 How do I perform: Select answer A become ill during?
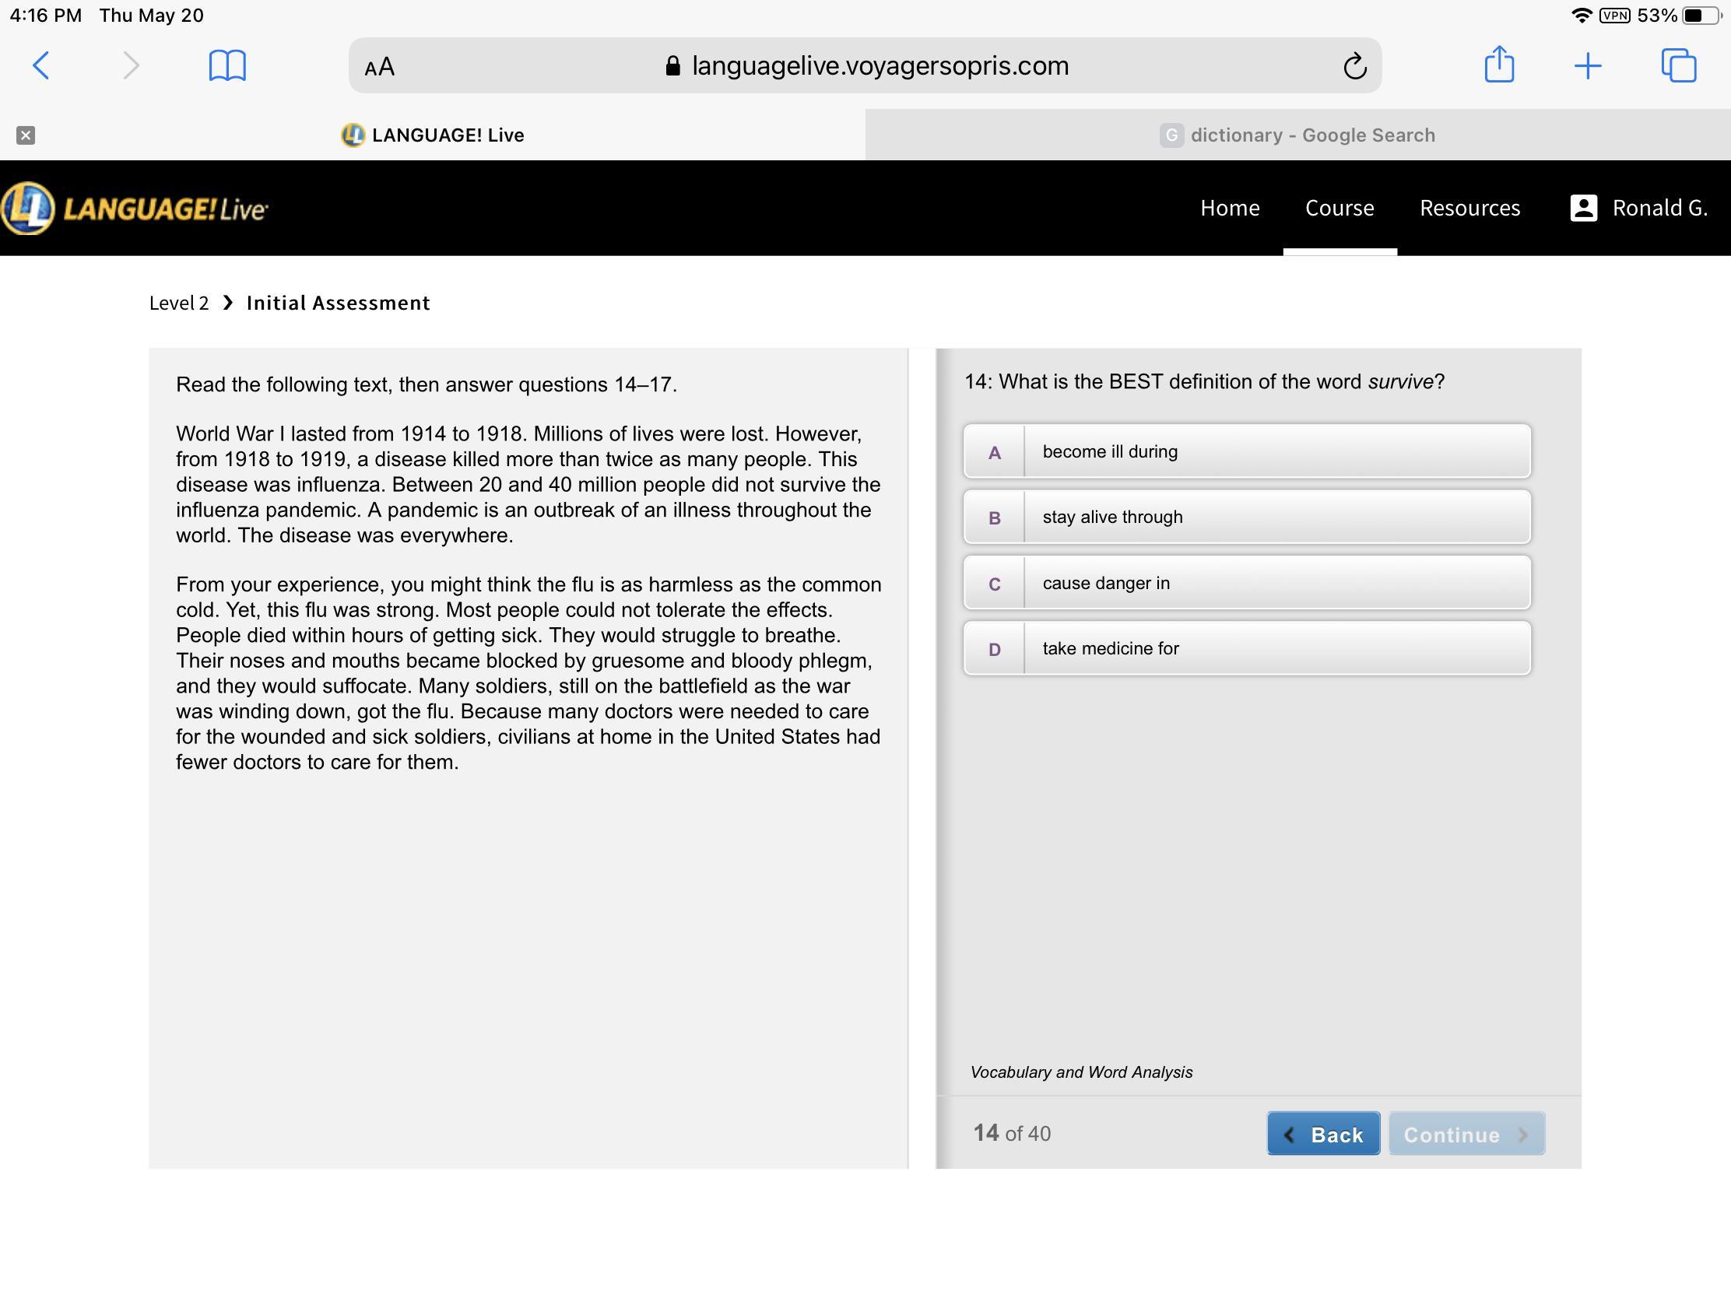tap(1247, 451)
